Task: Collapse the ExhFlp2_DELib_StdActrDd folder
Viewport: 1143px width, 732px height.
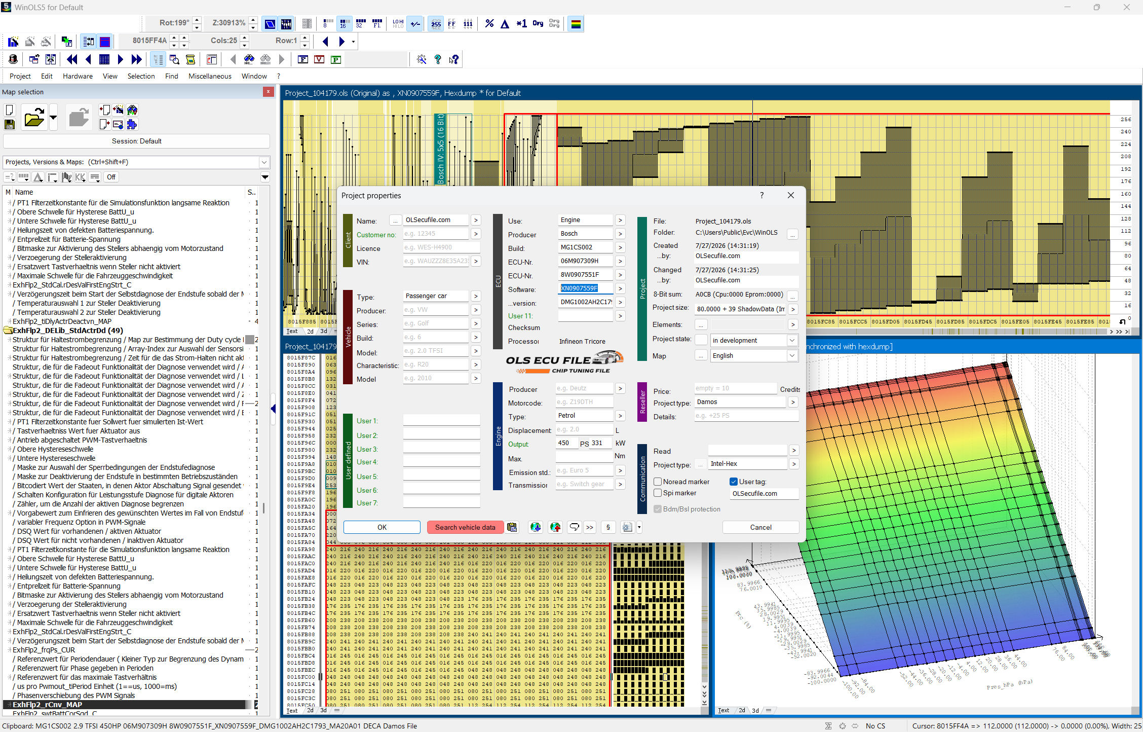Action: [8, 331]
